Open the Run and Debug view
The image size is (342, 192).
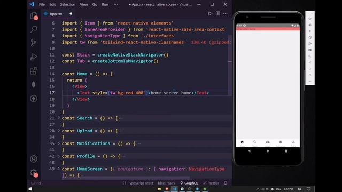pyautogui.click(x=34, y=57)
